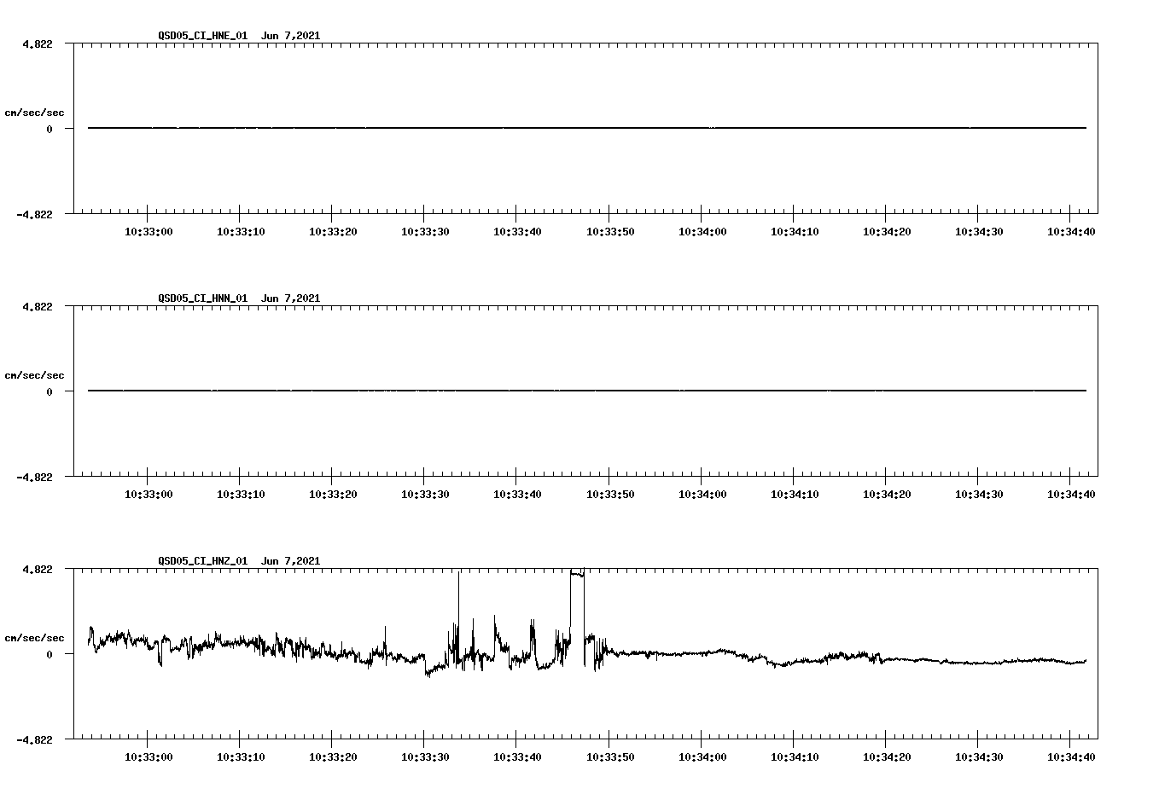This screenshot has width=1159, height=788.
Task: Click the 10:33:30 time label under HNE plot
Action: tap(425, 231)
